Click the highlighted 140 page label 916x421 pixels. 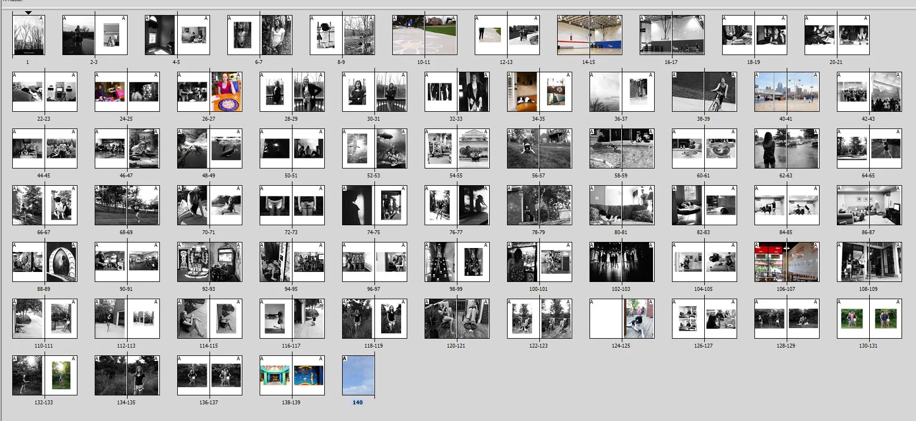tap(358, 402)
